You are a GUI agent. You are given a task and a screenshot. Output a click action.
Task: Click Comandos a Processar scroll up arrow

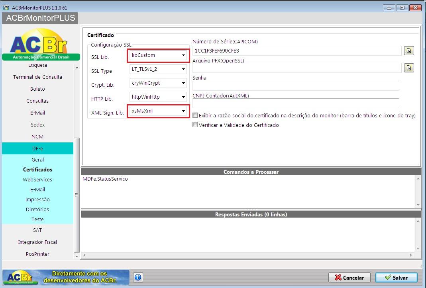tap(418, 179)
